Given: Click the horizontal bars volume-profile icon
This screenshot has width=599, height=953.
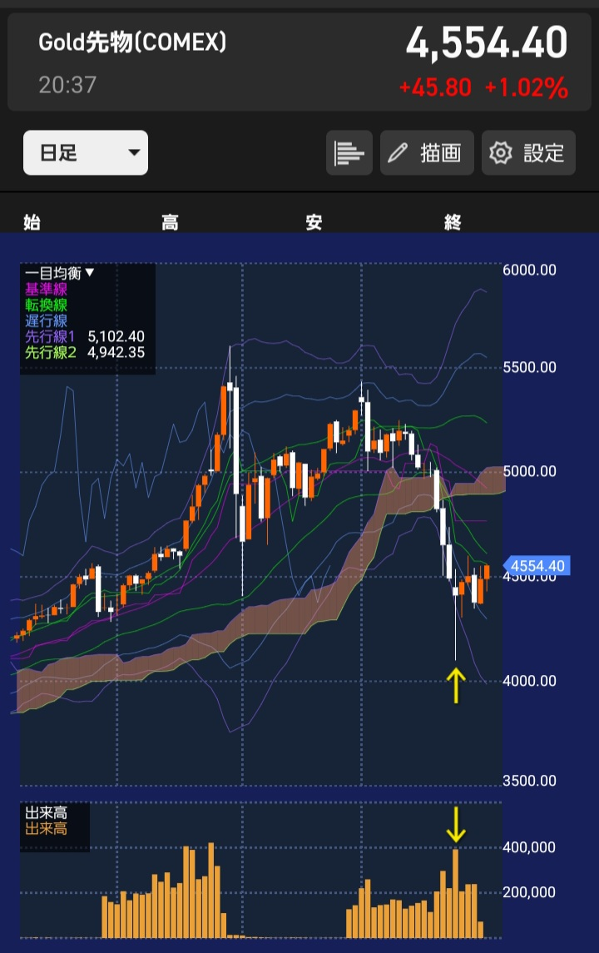Looking at the screenshot, I should [x=349, y=153].
